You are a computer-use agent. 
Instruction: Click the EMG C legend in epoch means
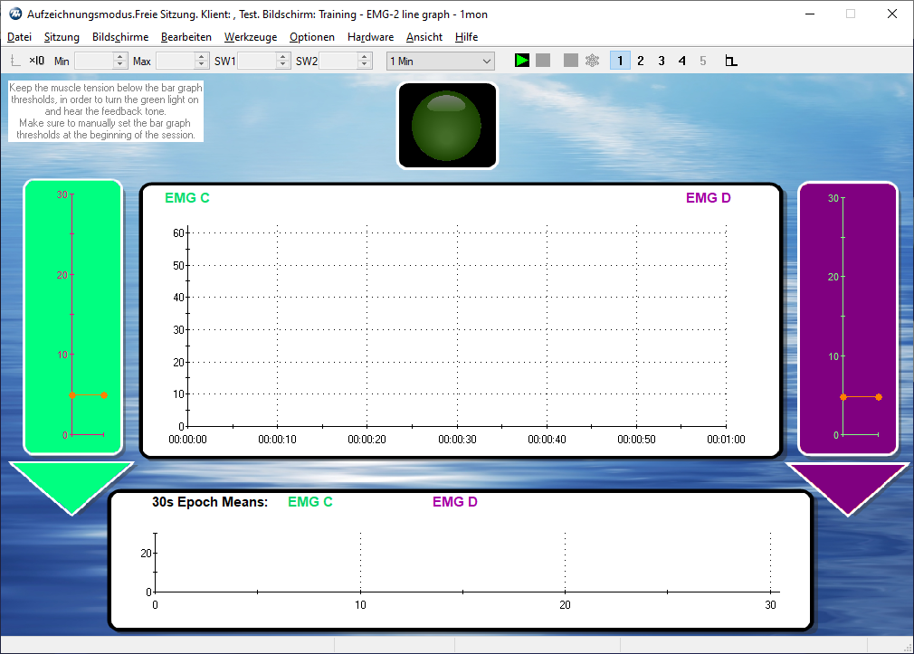tap(310, 502)
